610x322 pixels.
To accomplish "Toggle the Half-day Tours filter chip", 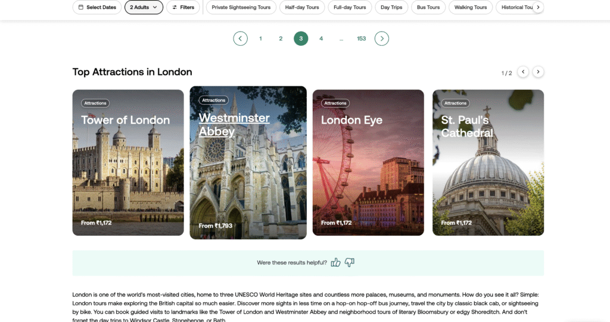I will [x=302, y=7].
